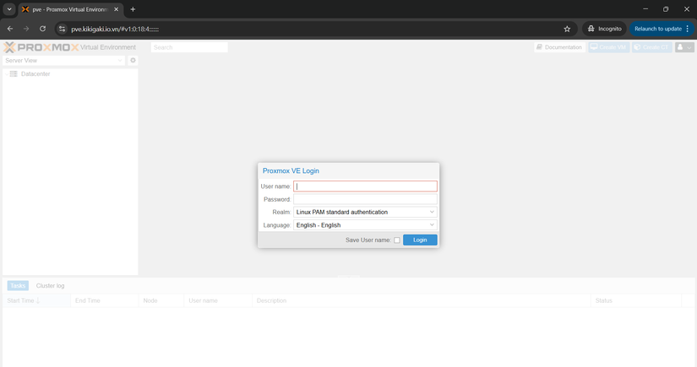Click the Login button

coord(420,240)
